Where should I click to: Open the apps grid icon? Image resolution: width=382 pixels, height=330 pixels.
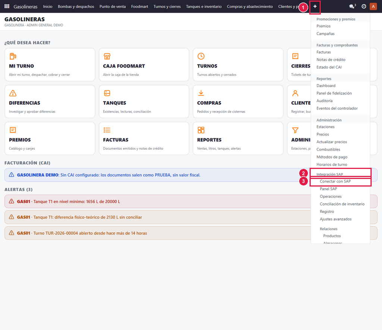click(7, 6)
